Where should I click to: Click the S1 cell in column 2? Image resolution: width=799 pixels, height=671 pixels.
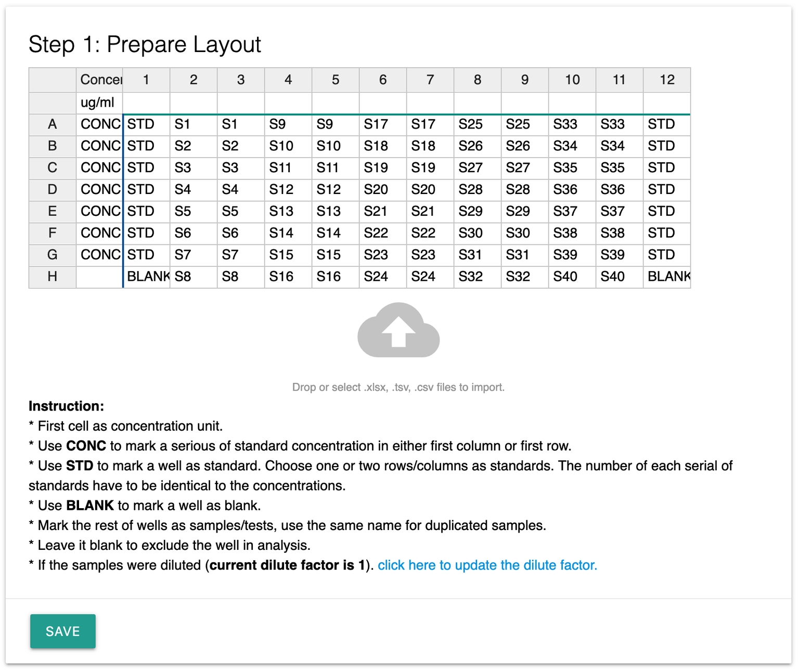[x=193, y=124]
